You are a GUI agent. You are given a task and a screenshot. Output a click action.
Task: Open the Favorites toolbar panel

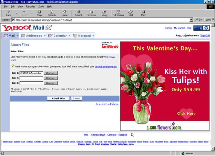91,13
